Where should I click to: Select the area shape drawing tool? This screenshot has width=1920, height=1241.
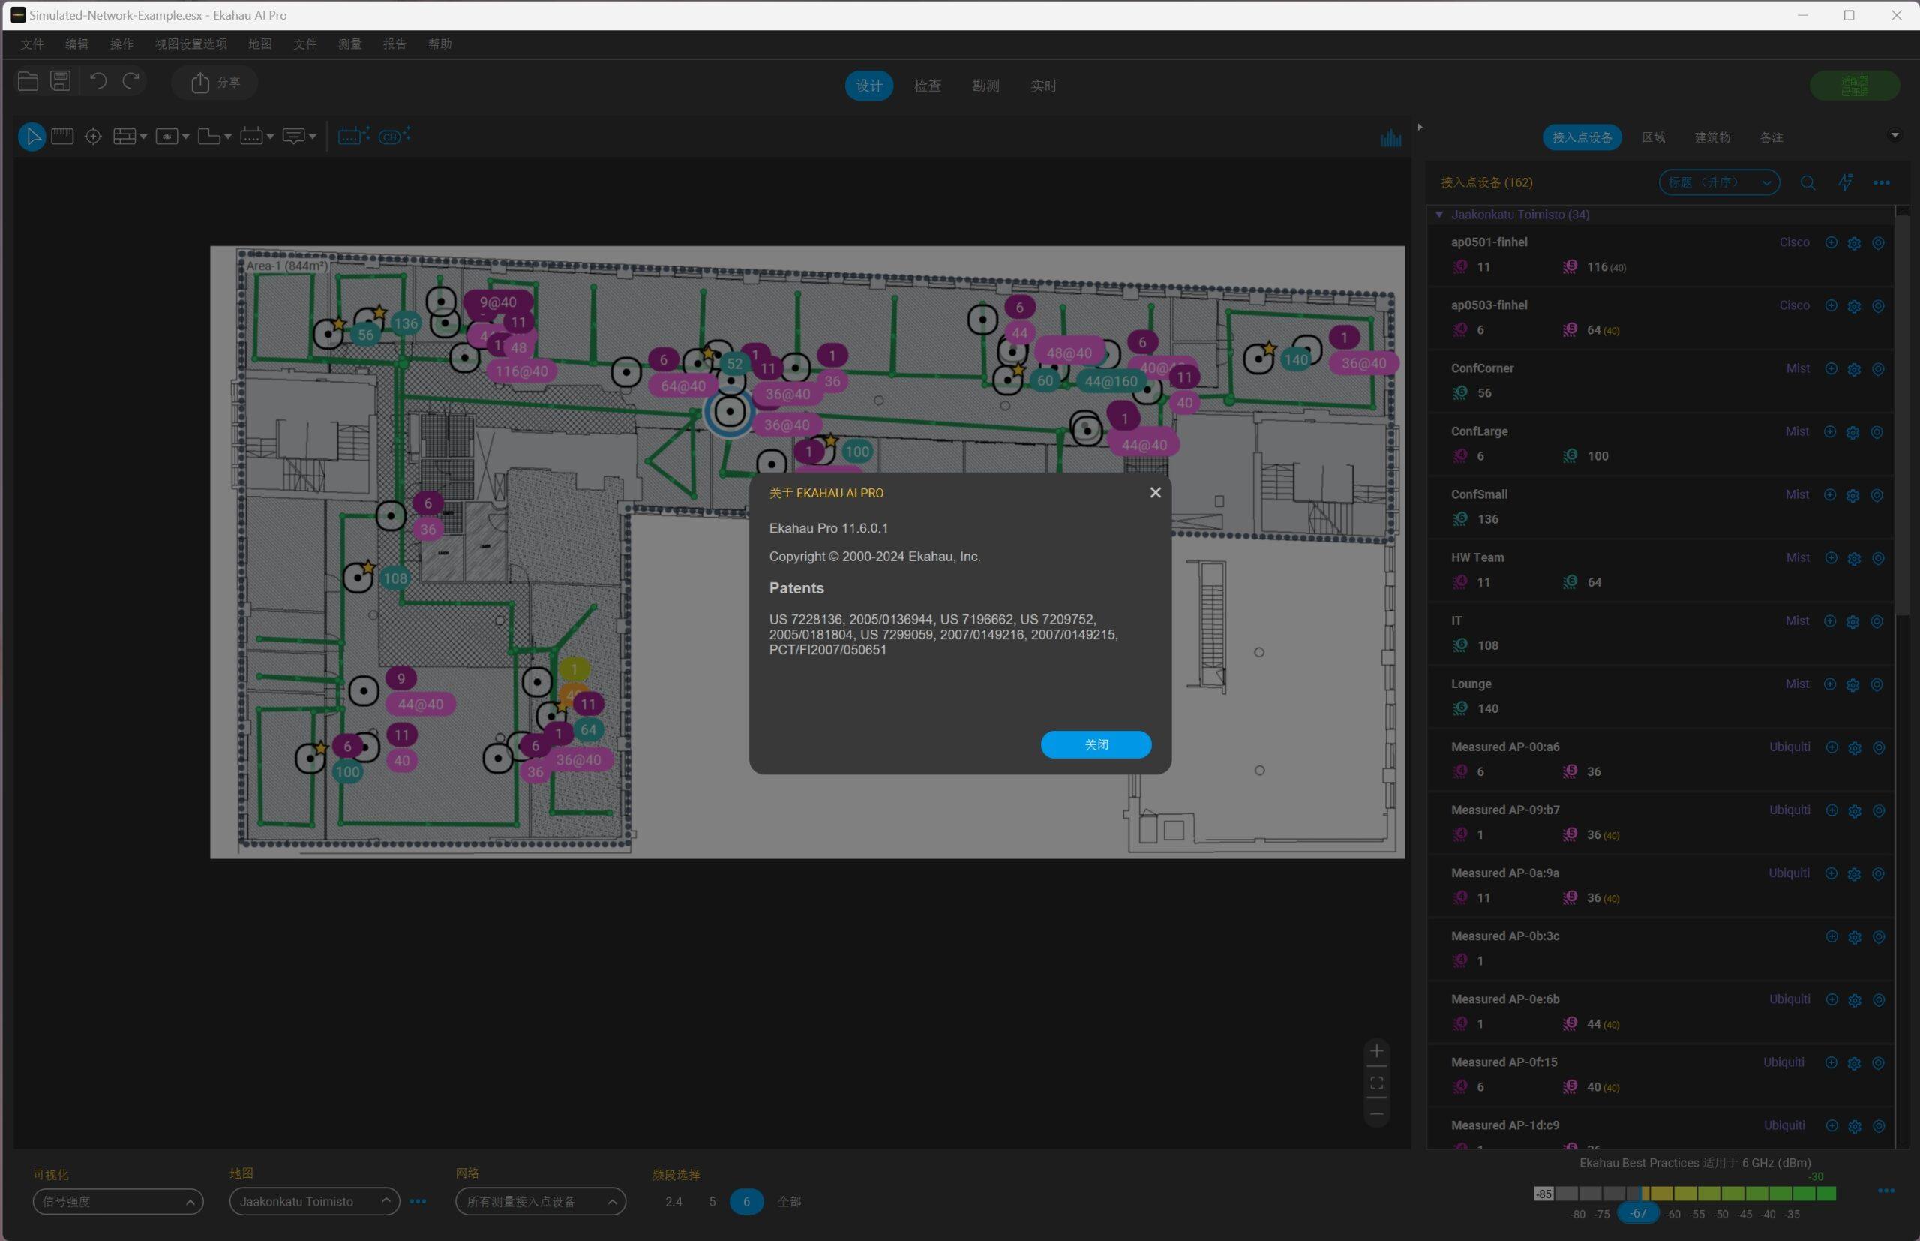pyautogui.click(x=208, y=137)
